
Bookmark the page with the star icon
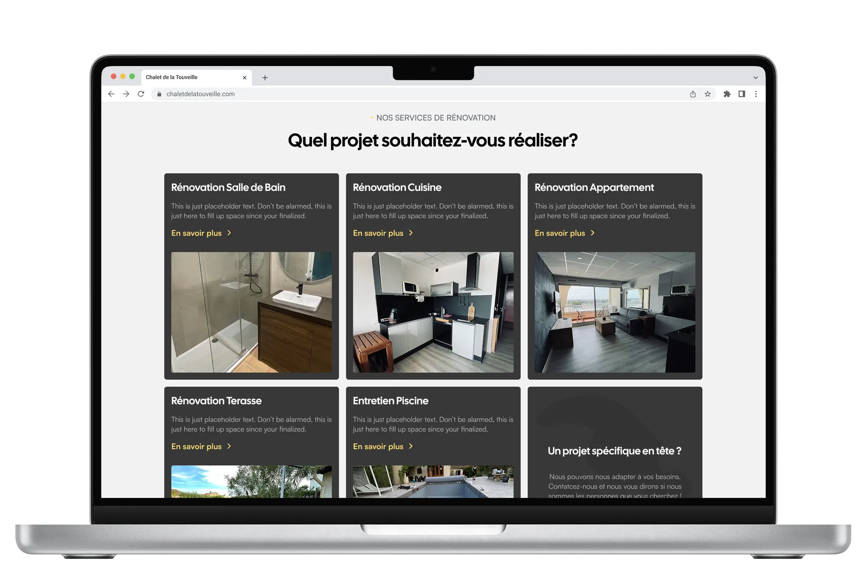(x=708, y=94)
